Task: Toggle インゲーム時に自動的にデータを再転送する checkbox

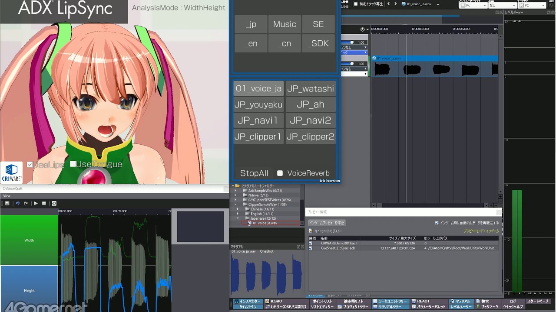Action: (437, 223)
